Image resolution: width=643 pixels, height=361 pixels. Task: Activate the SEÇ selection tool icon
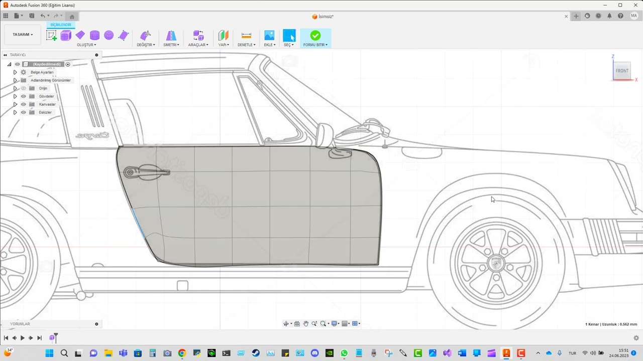(x=289, y=35)
